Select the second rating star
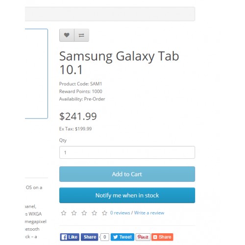Image resolution: width=245 pixels, height=245 pixels. [74, 213]
